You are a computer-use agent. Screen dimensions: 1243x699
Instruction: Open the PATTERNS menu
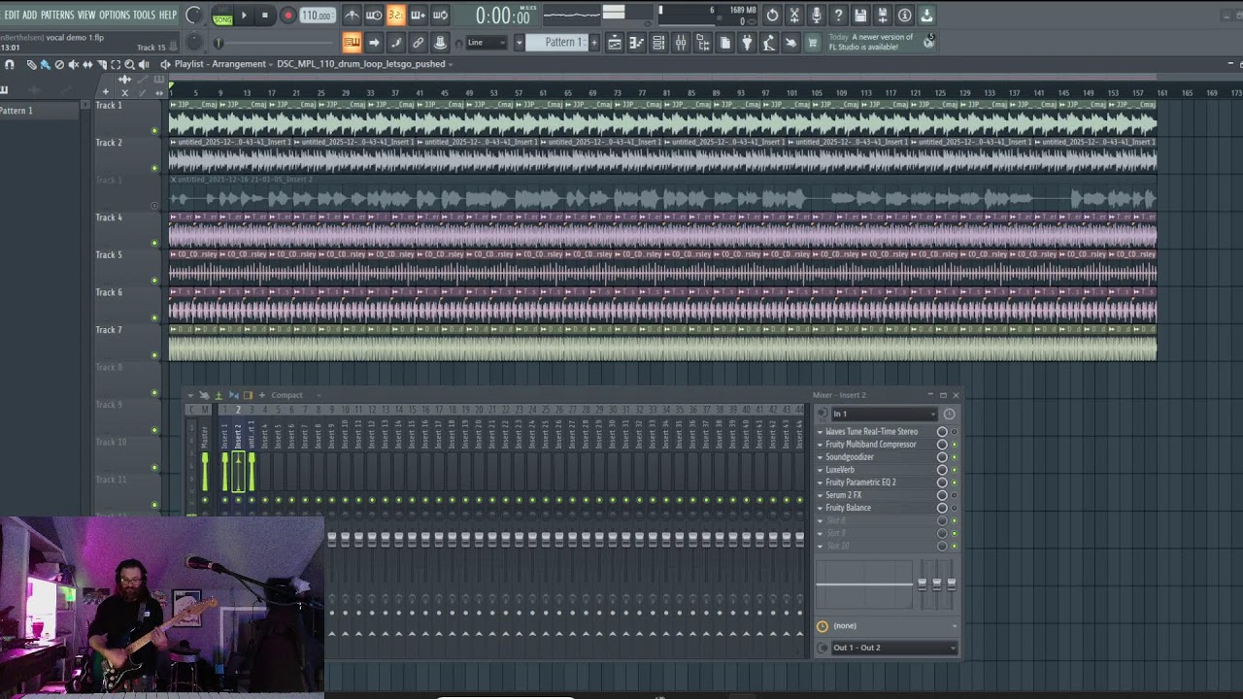[57, 15]
